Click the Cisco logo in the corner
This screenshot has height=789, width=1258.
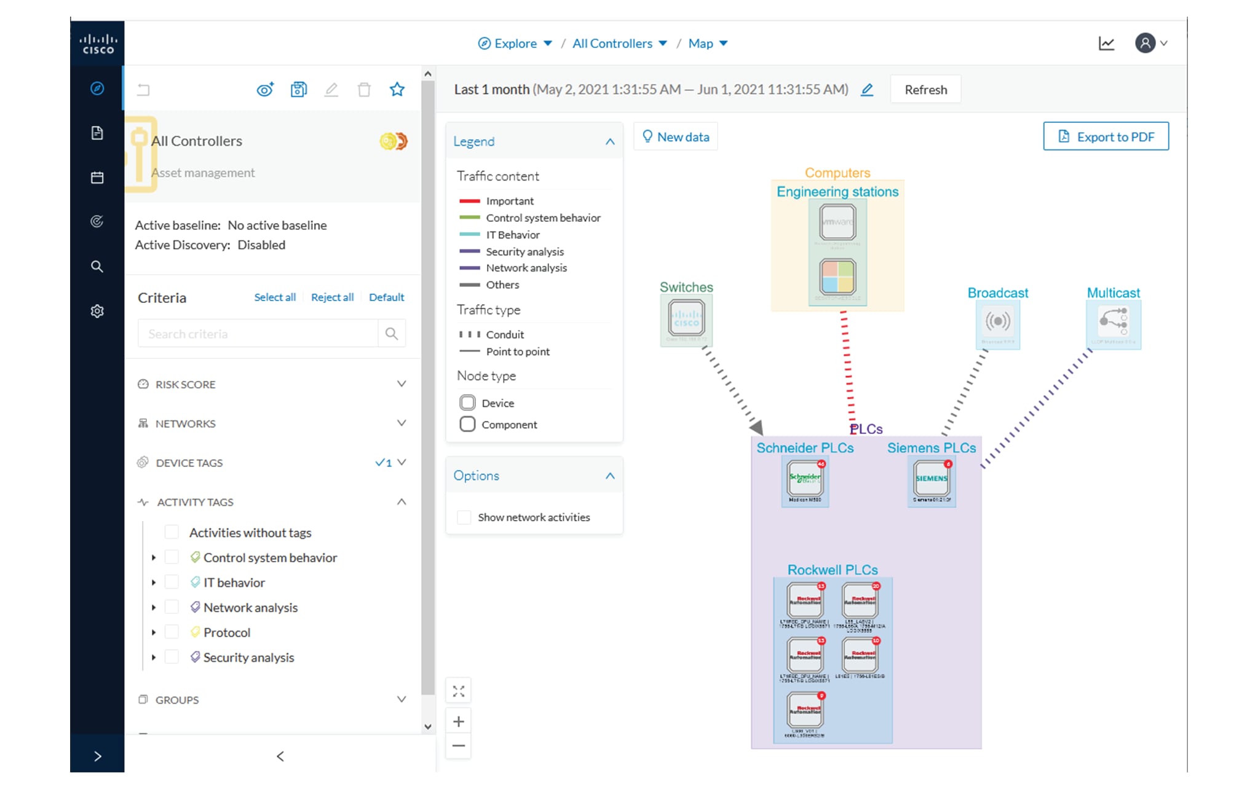pos(98,44)
